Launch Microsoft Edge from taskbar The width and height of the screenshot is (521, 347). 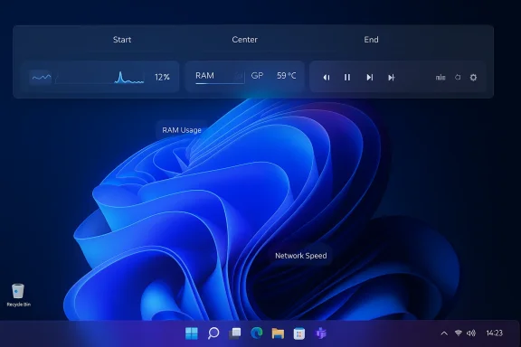coord(257,333)
